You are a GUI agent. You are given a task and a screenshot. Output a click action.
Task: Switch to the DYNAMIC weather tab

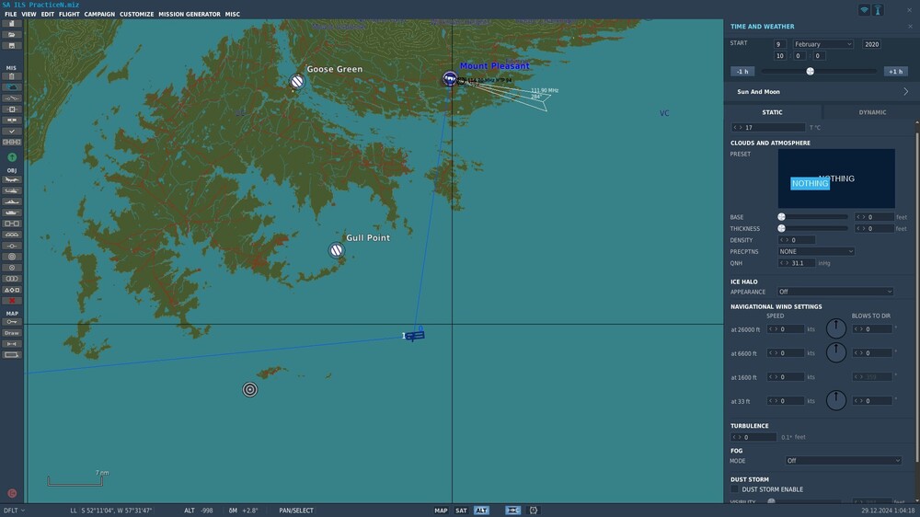(x=872, y=112)
